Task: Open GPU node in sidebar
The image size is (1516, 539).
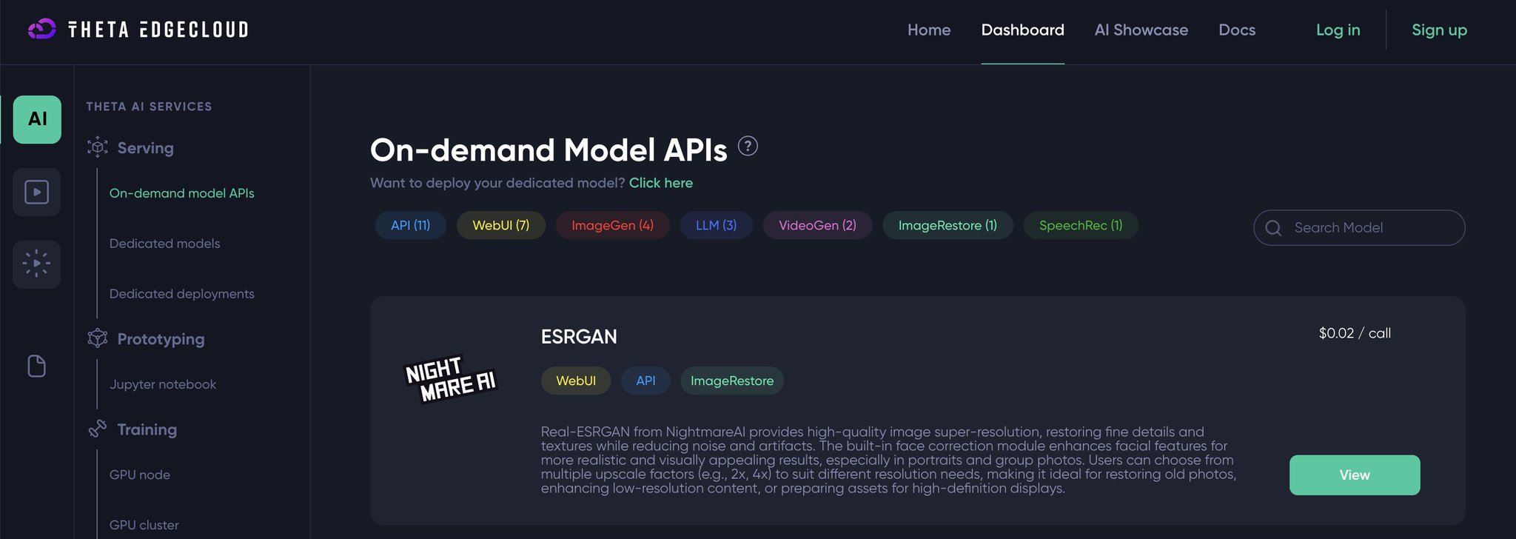Action: [x=139, y=475]
